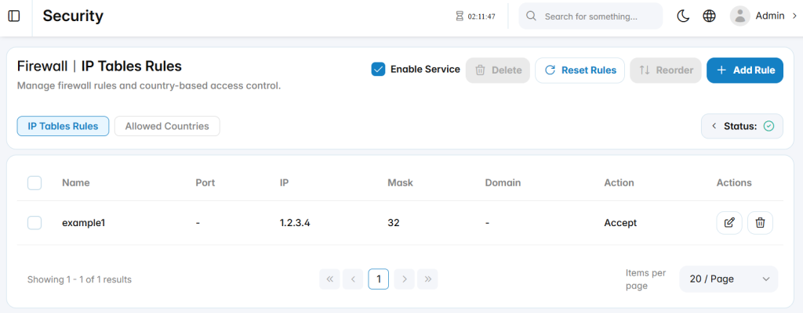Expand the Admin user menu chevron
Image resolution: width=803 pixels, height=313 pixels.
click(795, 16)
